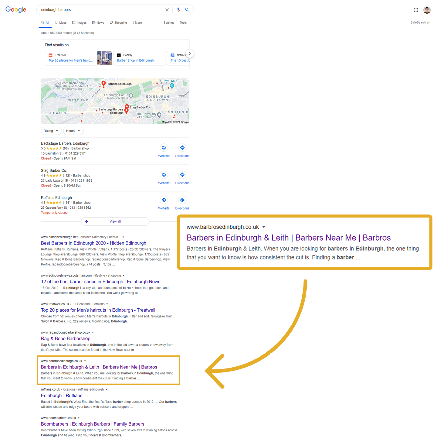Open Ruffians Edinburgh listing title
The image size is (437, 442).
56,197
